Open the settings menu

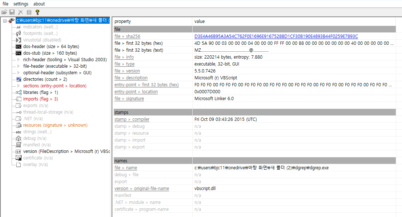click(21, 4)
